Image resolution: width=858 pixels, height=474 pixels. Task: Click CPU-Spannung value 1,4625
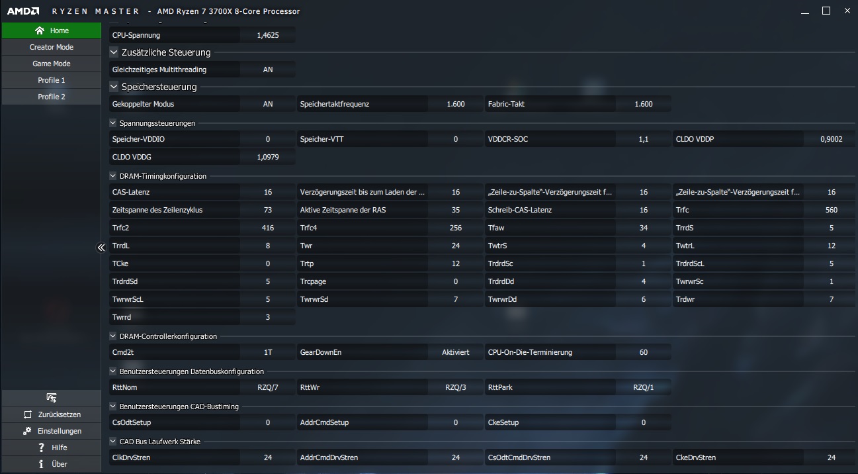(268, 35)
